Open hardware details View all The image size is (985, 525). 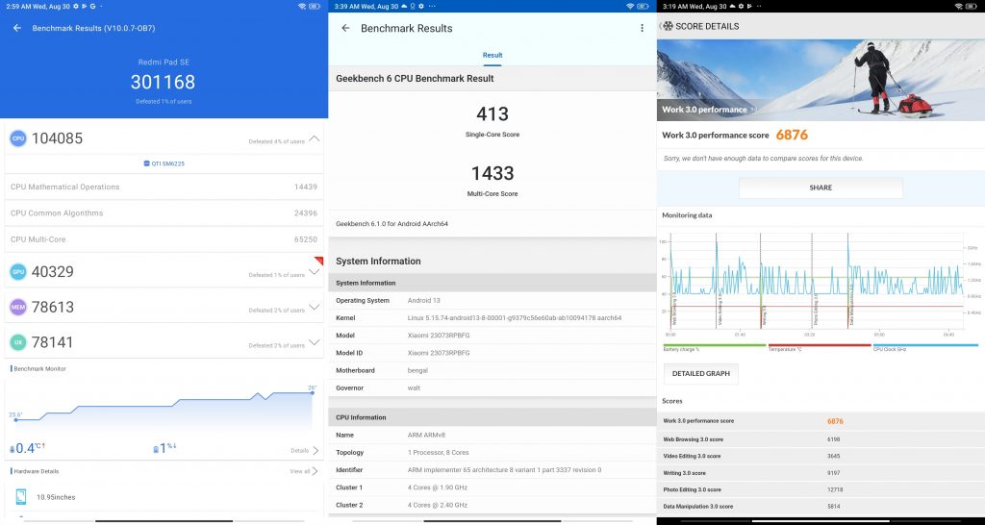coord(304,471)
